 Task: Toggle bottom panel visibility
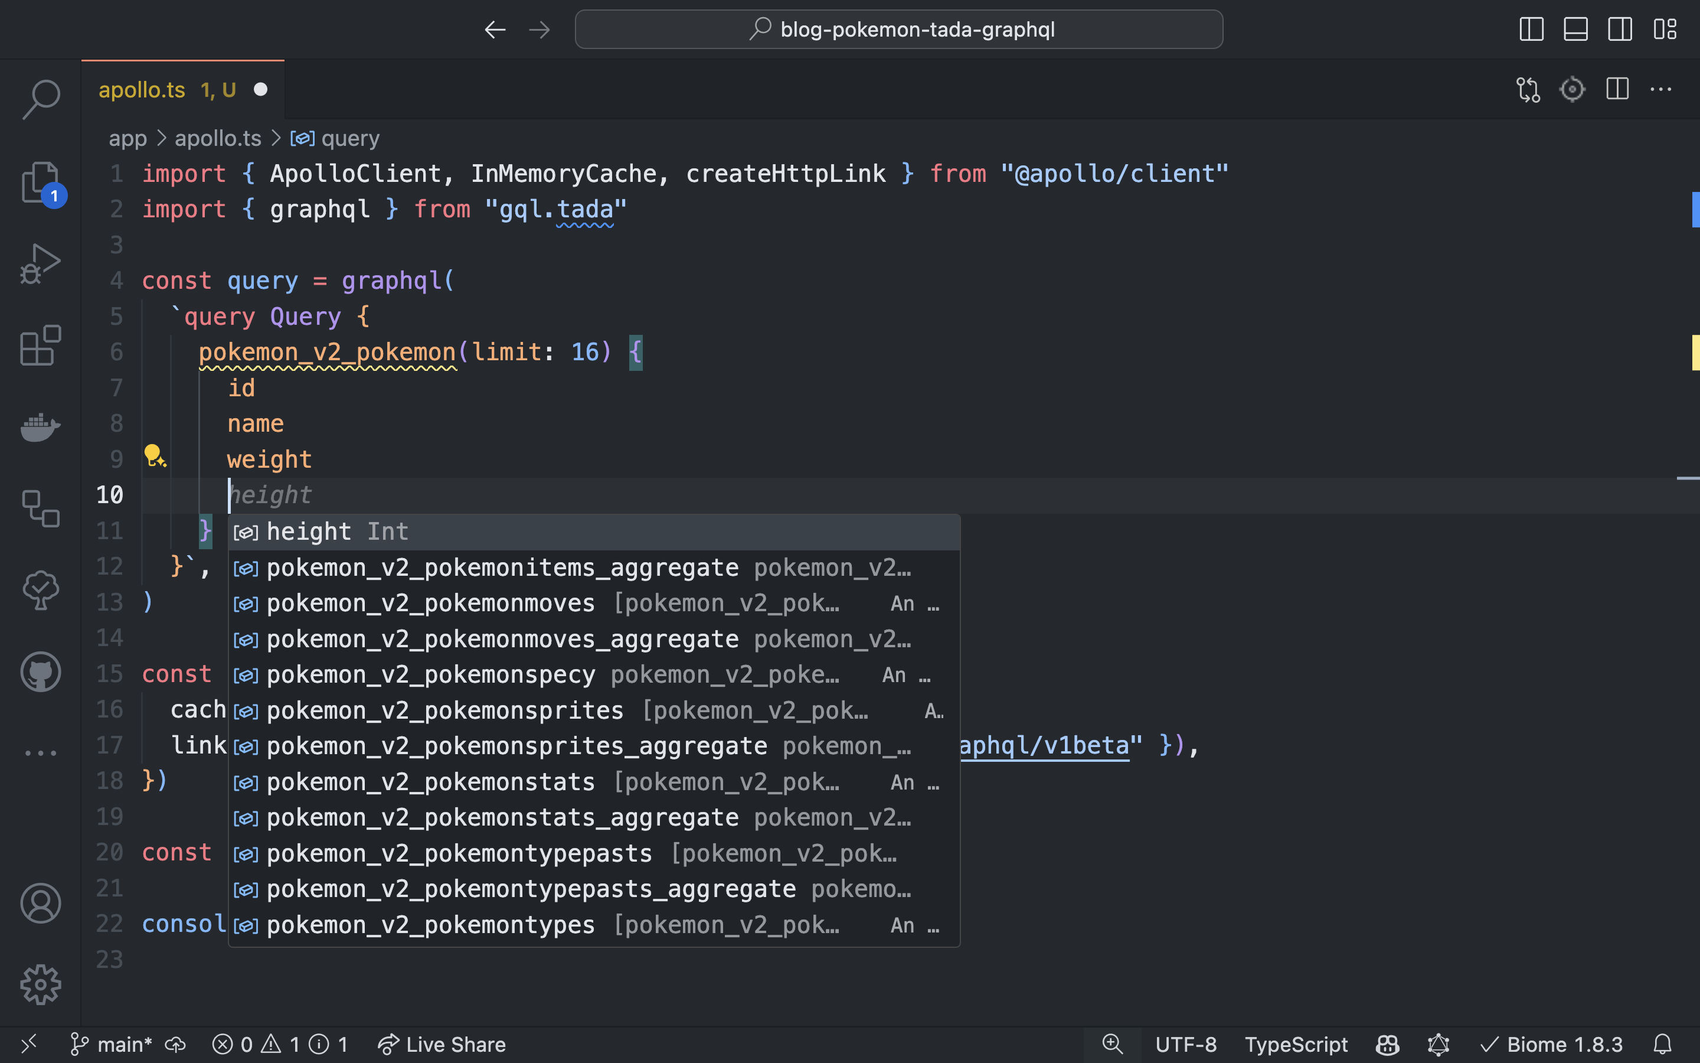(x=1575, y=30)
